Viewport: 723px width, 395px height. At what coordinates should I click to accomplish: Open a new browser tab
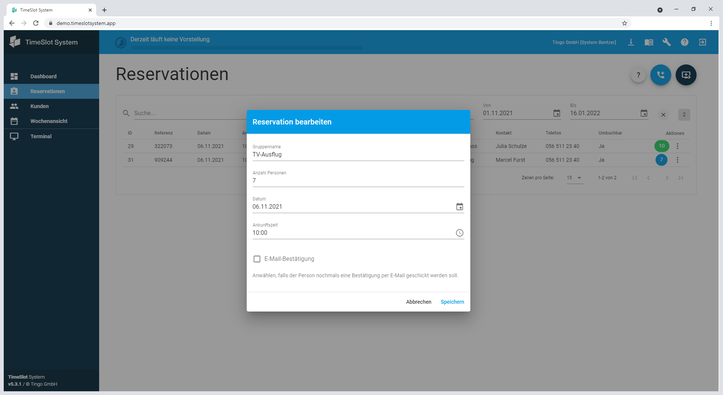click(x=104, y=10)
